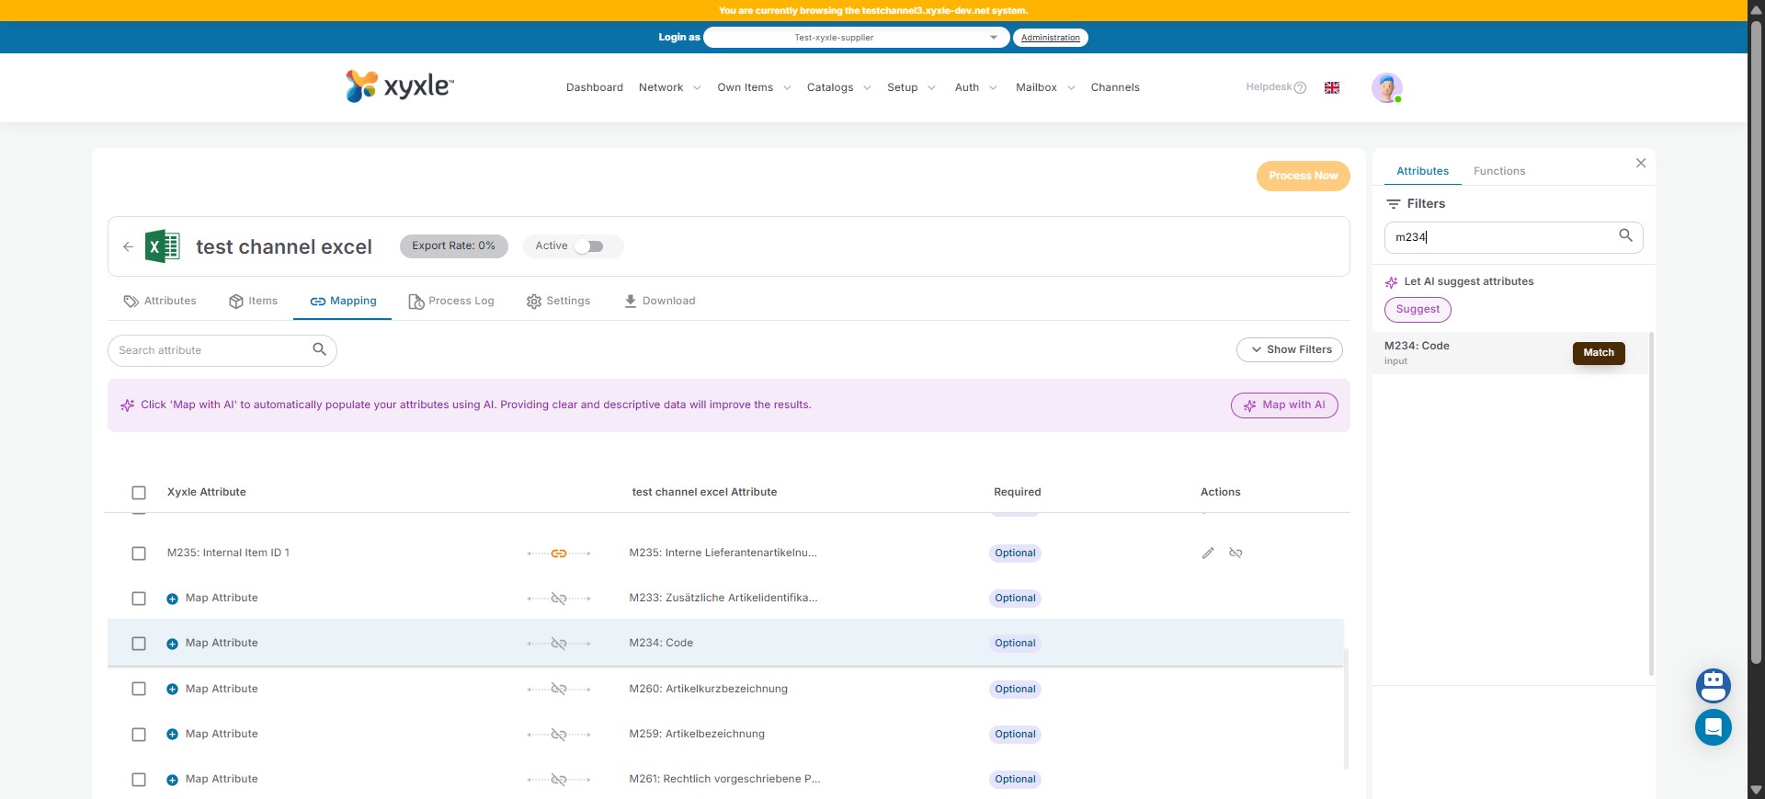Click the back arrow beside the Excel icon
This screenshot has width=1765, height=799.
tap(128, 246)
